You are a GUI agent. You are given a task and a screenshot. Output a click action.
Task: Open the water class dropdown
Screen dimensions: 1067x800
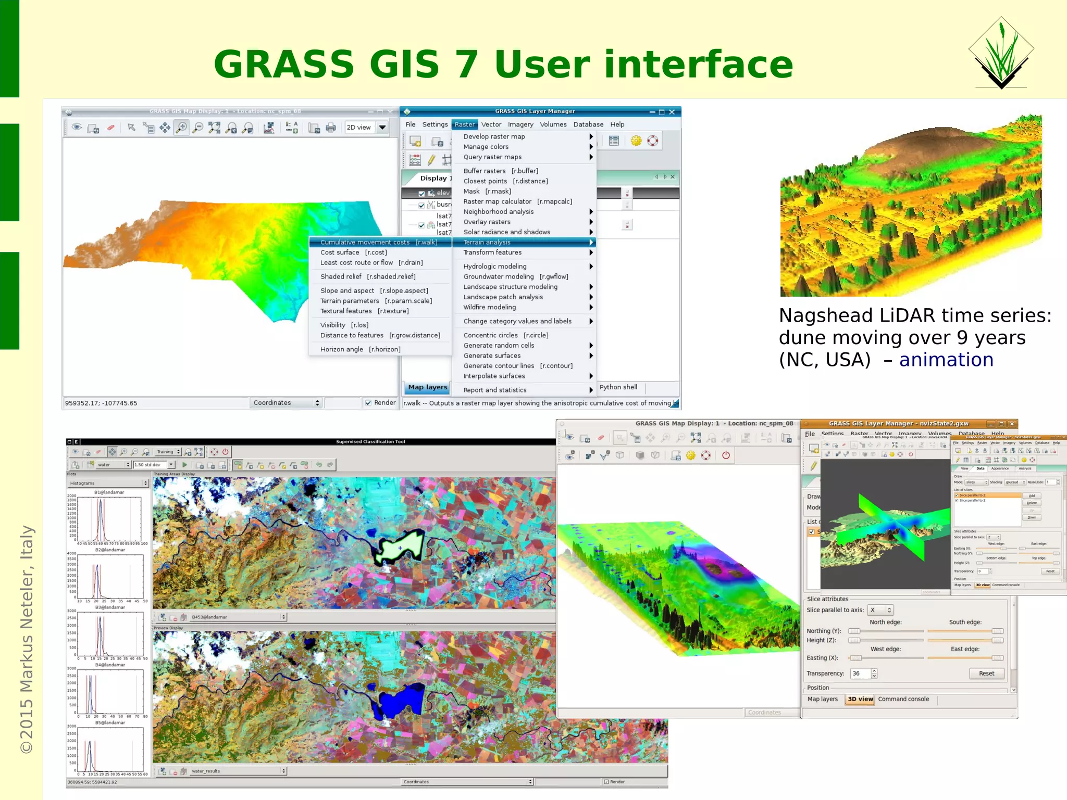[113, 465]
